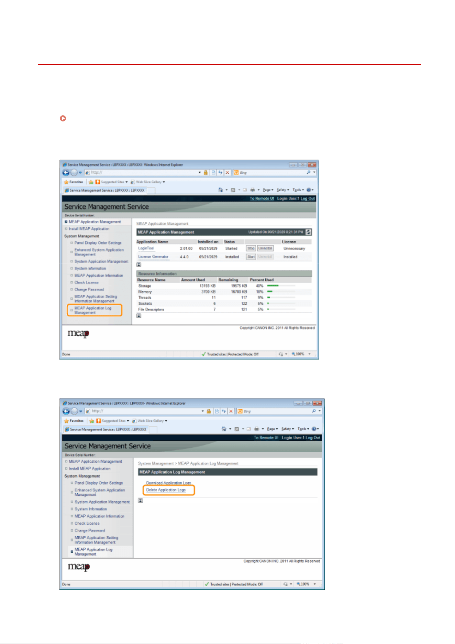
Task: Click the Print icon in the upper browser command bar
Action: tap(253, 190)
